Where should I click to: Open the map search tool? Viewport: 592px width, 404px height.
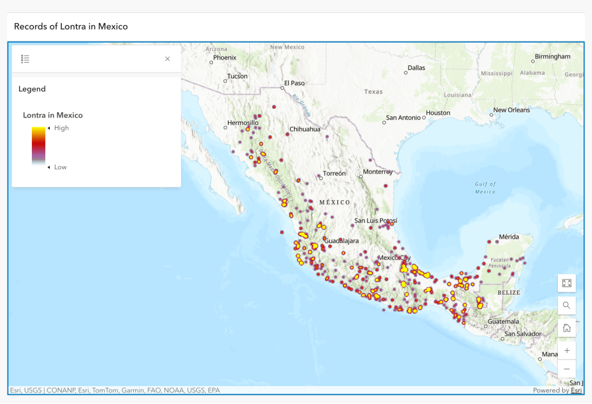[x=567, y=306]
